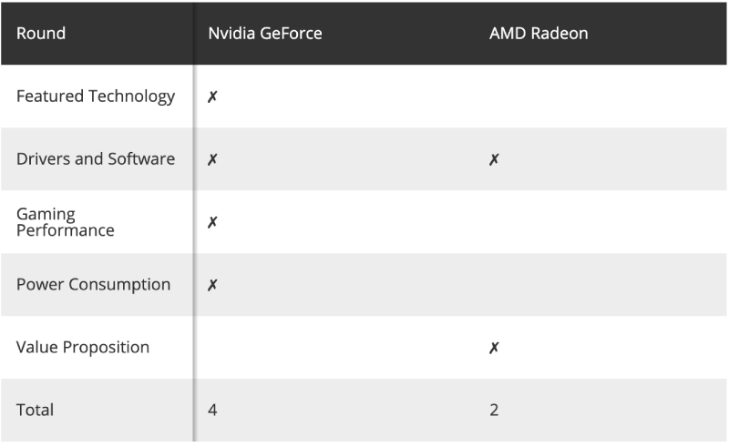This screenshot has width=729, height=447.
Task: Click the Gaming Performance row label
Action: point(66,222)
